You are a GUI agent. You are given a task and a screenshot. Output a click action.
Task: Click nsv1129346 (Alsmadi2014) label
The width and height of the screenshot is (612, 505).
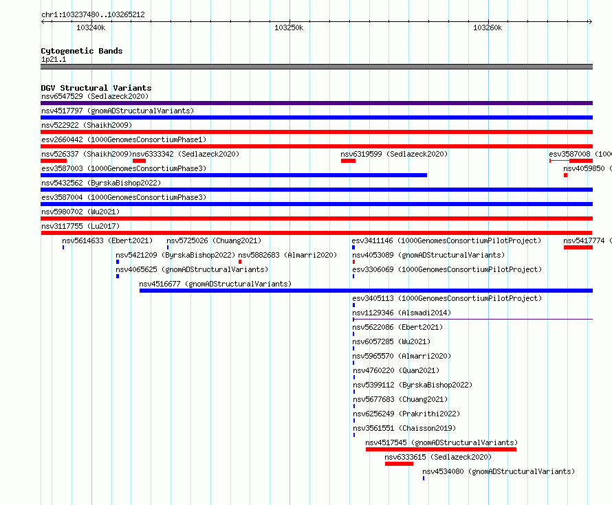click(402, 313)
